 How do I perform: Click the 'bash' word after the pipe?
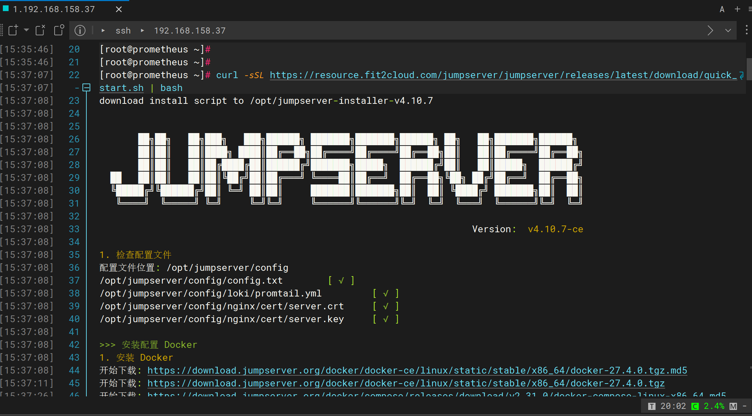[x=171, y=88]
